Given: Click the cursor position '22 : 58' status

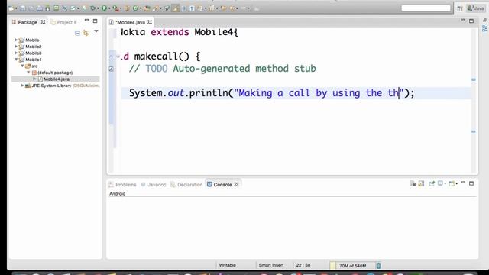Looking at the screenshot, I should tap(303, 265).
